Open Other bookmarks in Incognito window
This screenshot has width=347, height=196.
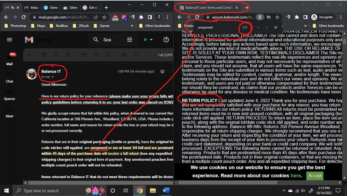coord(328,26)
